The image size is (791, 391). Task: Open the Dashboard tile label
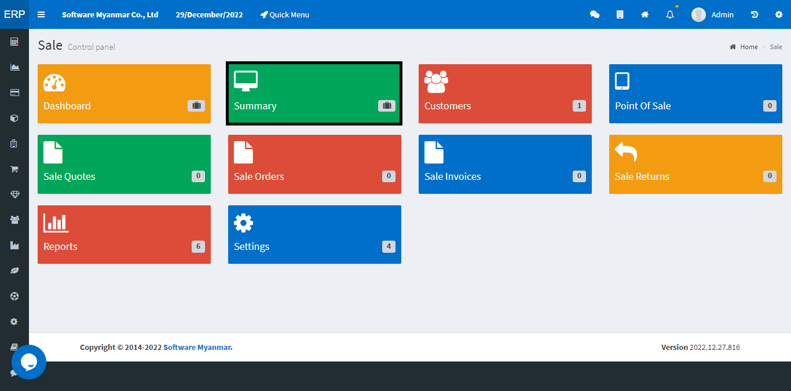point(67,106)
